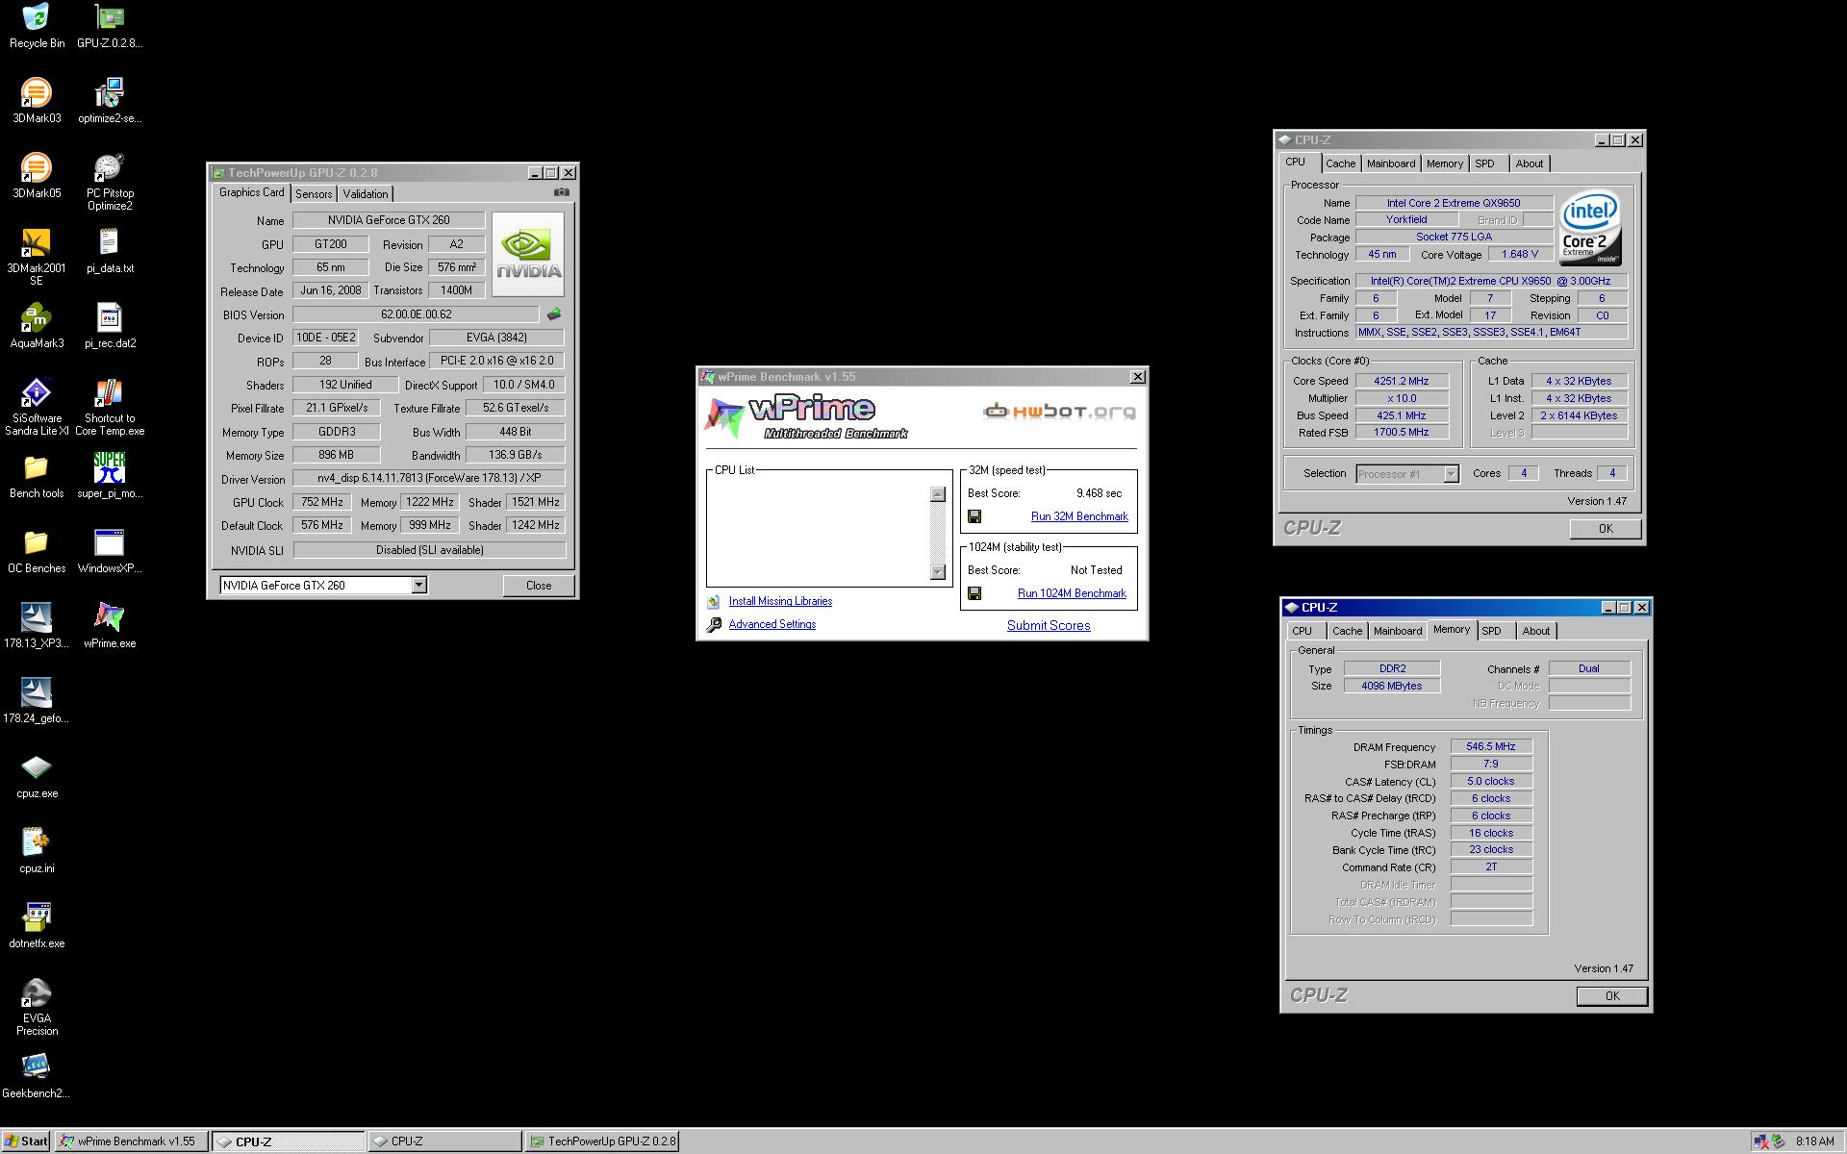Open Advanced Settings link in wPrime
1847x1154 pixels.
tap(772, 624)
